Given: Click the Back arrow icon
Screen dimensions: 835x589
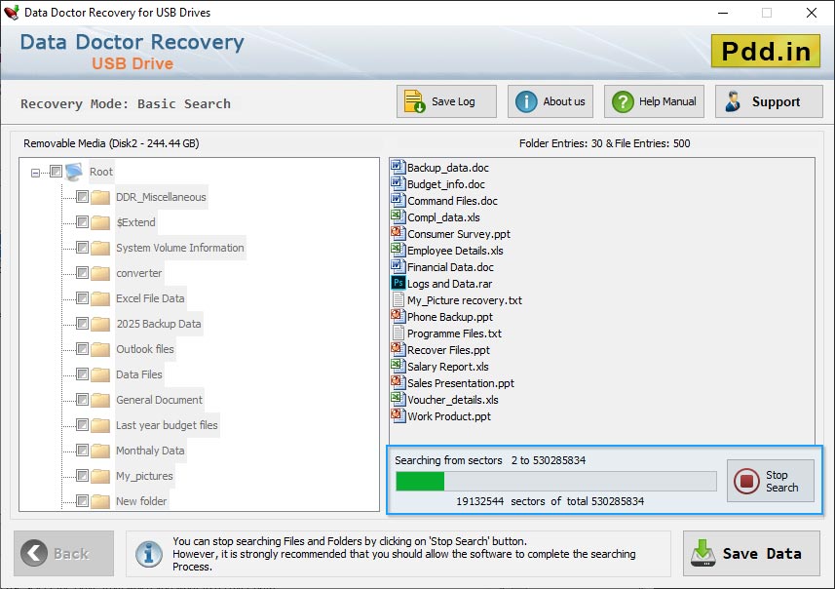Looking at the screenshot, I should point(33,553).
